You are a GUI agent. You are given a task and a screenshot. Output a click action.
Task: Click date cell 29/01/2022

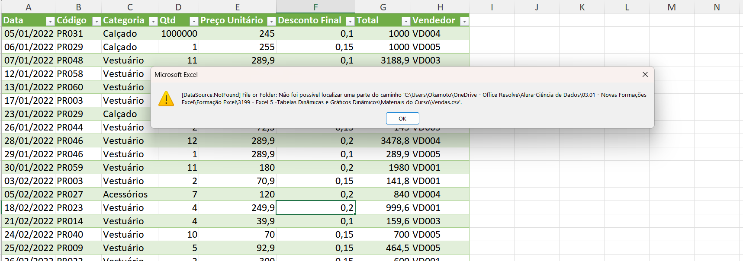pyautogui.click(x=29, y=154)
